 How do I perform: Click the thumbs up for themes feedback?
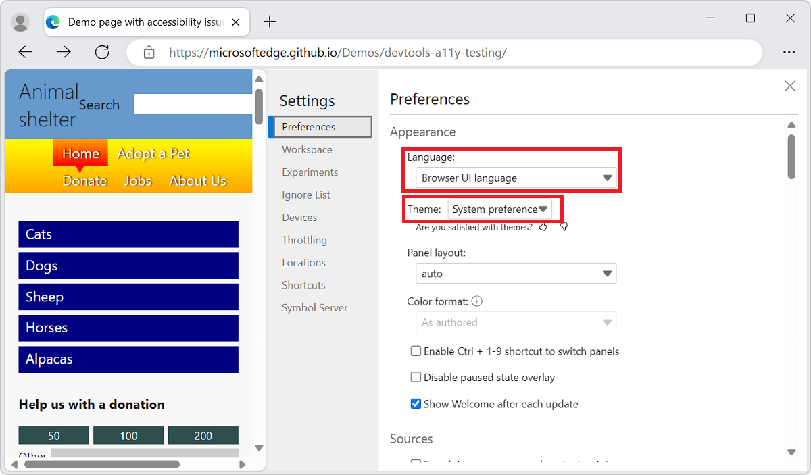tap(543, 227)
